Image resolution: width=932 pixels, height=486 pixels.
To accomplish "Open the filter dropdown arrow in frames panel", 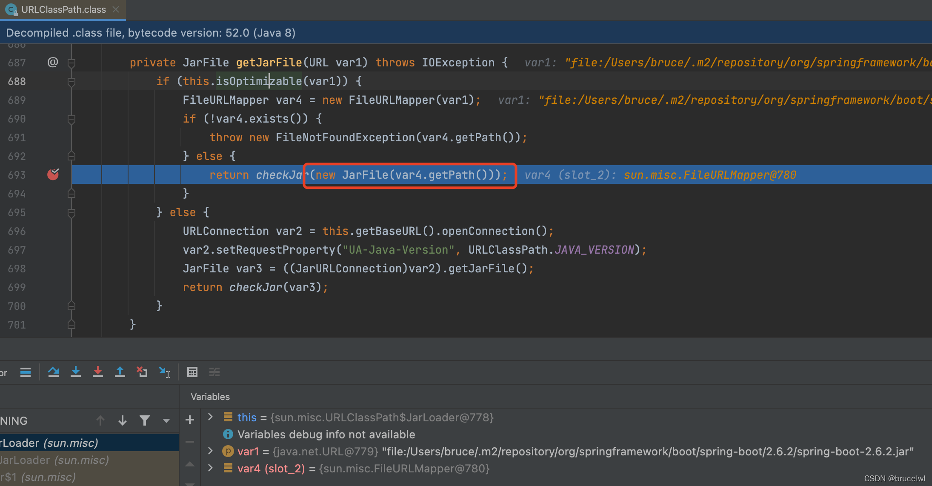I will [166, 420].
